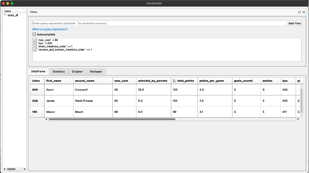Open "What's a query expression?" link

(50, 29)
